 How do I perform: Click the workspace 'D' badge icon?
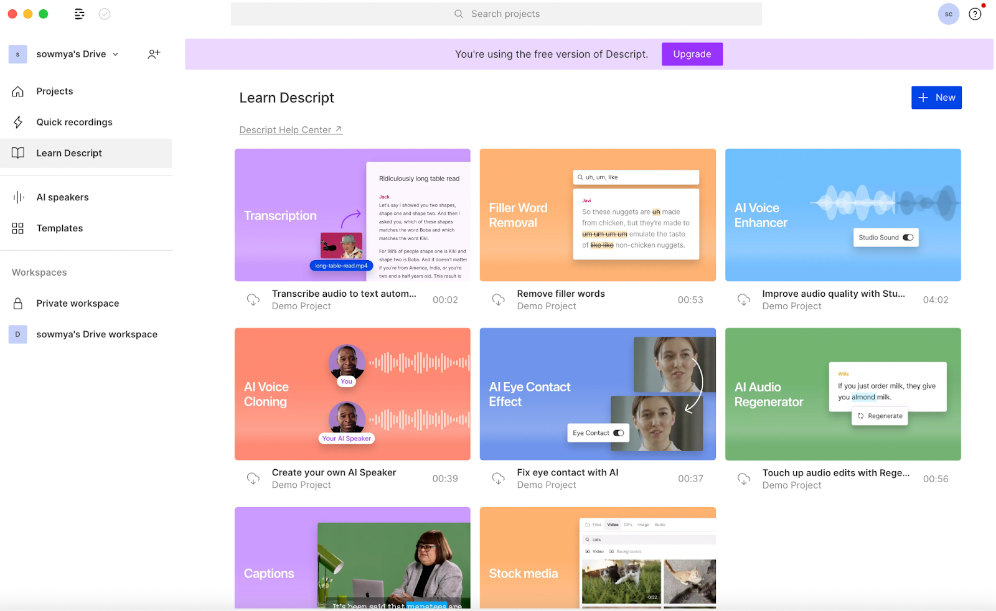pos(17,334)
